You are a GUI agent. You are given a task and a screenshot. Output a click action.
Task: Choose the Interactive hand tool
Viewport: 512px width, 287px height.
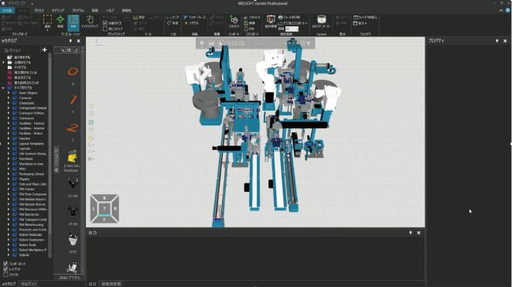90,22
